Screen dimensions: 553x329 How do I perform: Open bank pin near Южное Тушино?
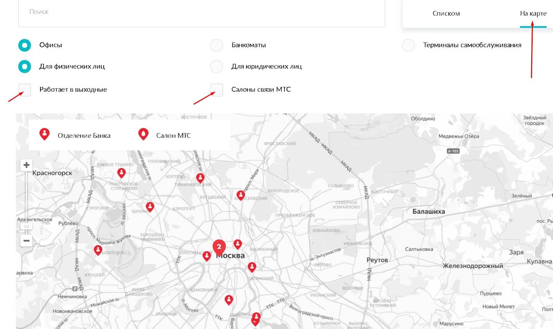tap(121, 173)
